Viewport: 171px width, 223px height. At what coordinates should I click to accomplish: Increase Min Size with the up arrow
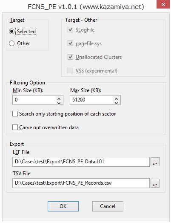(x=59, y=98)
